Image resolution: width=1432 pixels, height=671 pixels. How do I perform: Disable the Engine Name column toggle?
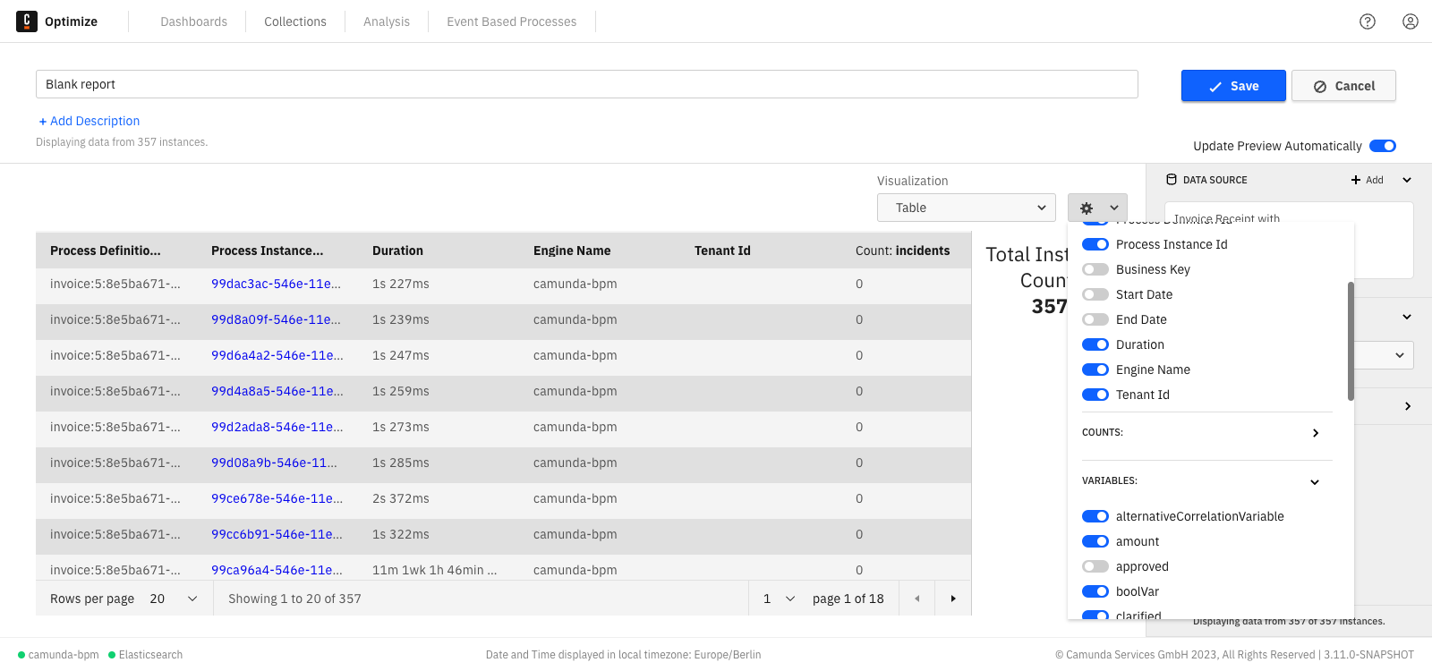tap(1095, 369)
